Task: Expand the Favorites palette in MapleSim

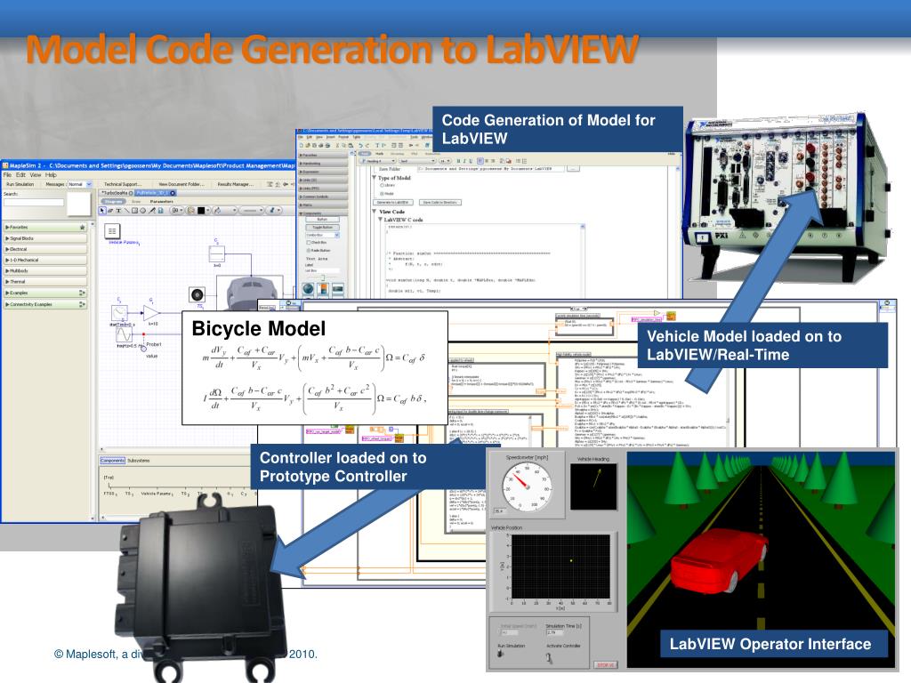Action: coord(45,227)
